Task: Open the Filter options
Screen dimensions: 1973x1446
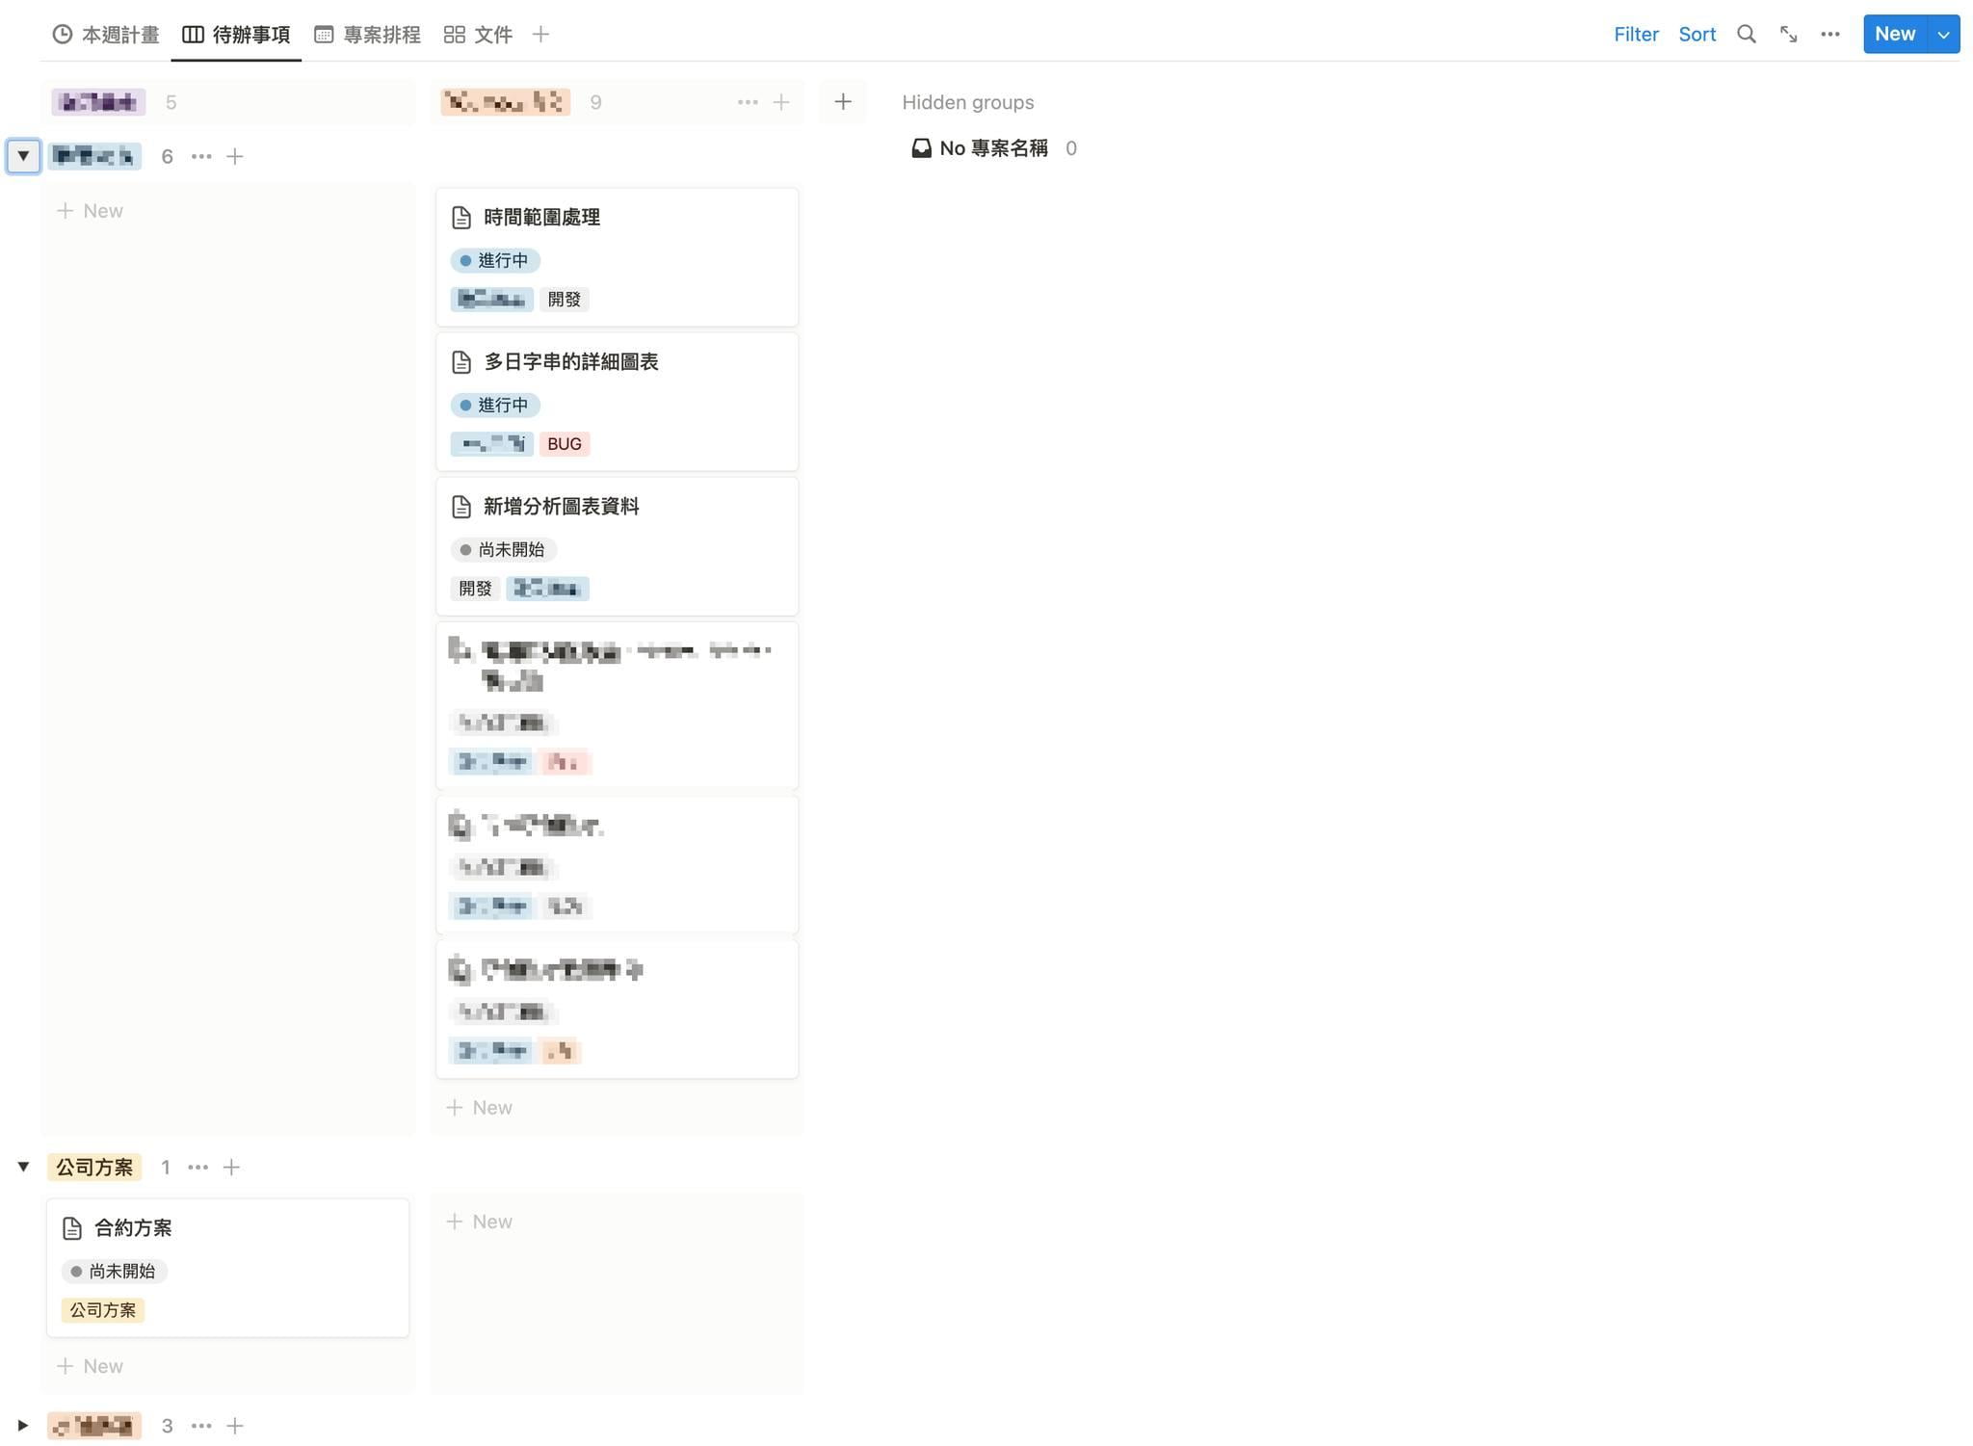Action: point(1635,34)
